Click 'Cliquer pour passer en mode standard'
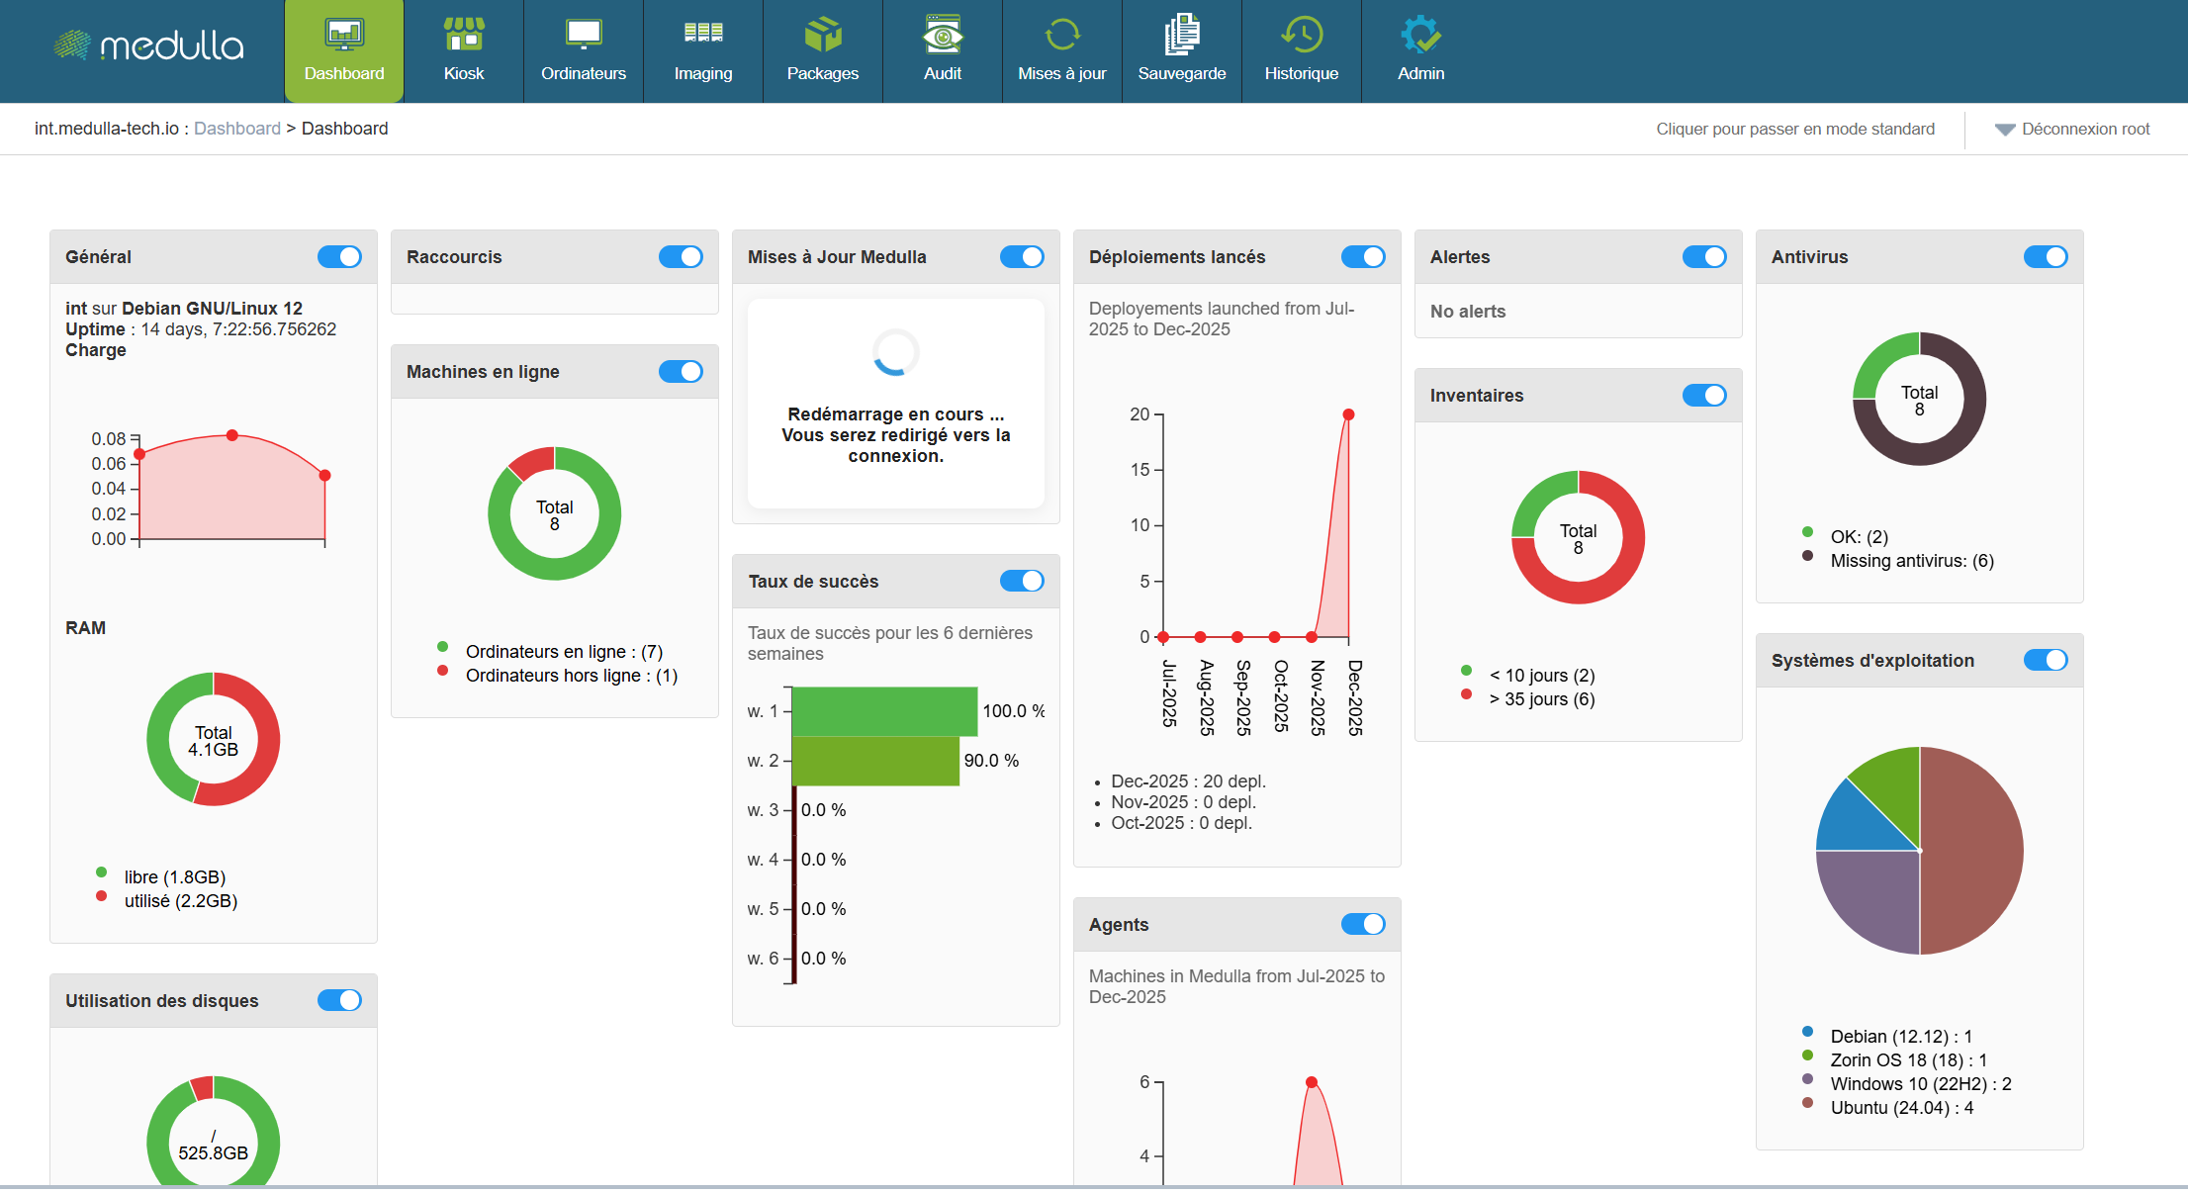This screenshot has height=1194, width=2188. [x=1794, y=130]
